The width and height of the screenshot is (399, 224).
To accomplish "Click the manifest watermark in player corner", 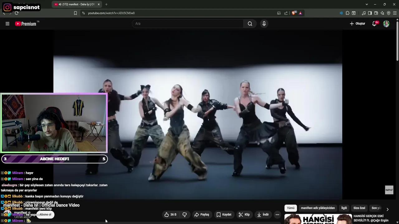I will tap(389, 190).
